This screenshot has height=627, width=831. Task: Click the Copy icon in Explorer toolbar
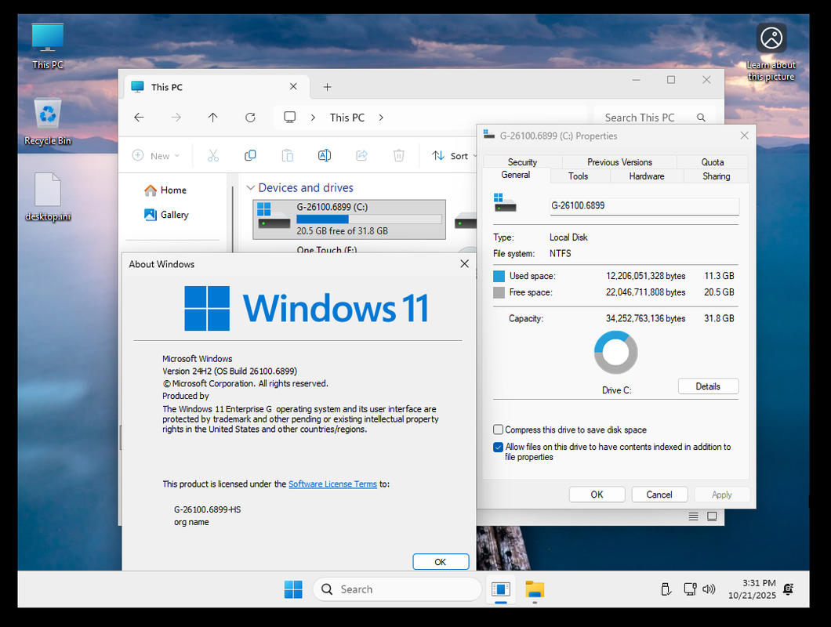pyautogui.click(x=250, y=155)
